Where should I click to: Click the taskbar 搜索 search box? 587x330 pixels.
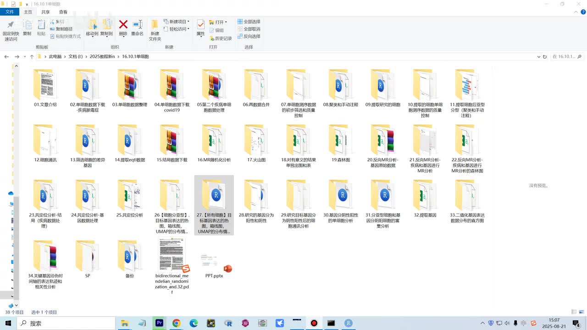[x=66, y=323]
